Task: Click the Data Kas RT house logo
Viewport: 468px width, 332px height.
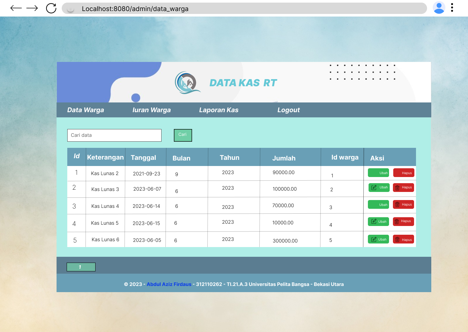Action: tap(188, 83)
